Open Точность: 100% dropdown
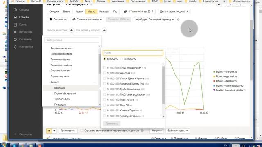 coord(118,20)
